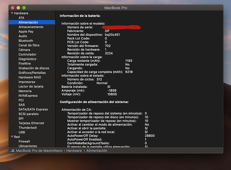
Task: Click the Activar al abrir la pantalla label
Action: coord(87,128)
